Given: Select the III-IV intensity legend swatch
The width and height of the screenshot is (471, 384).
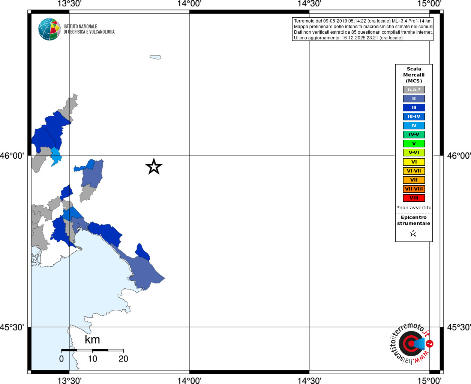Looking at the screenshot, I should pos(414,117).
